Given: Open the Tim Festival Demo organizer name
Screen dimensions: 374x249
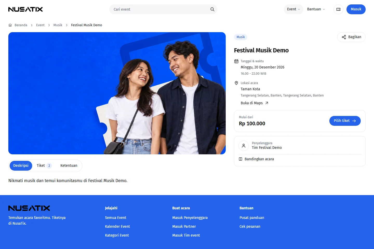Looking at the screenshot, I should pos(267,148).
